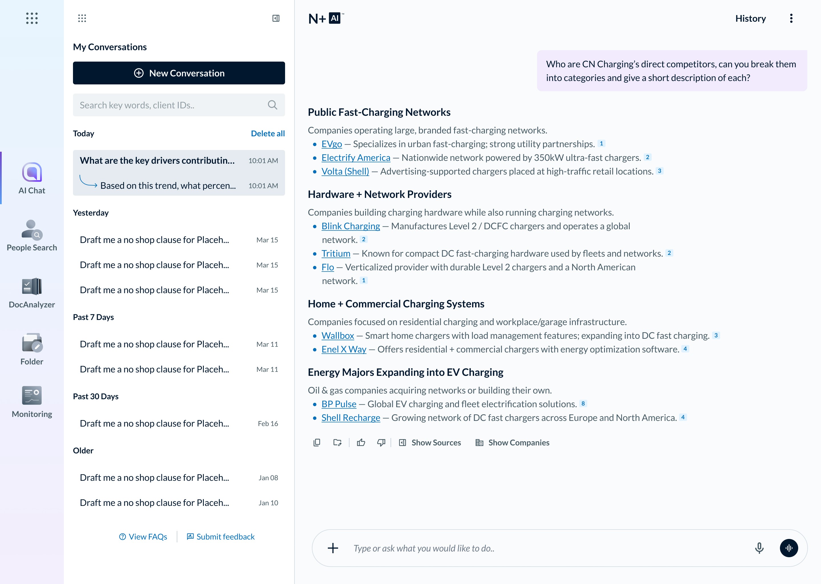This screenshot has width=821, height=584.
Task: Open the AI Chat sidebar module
Action: click(32, 178)
